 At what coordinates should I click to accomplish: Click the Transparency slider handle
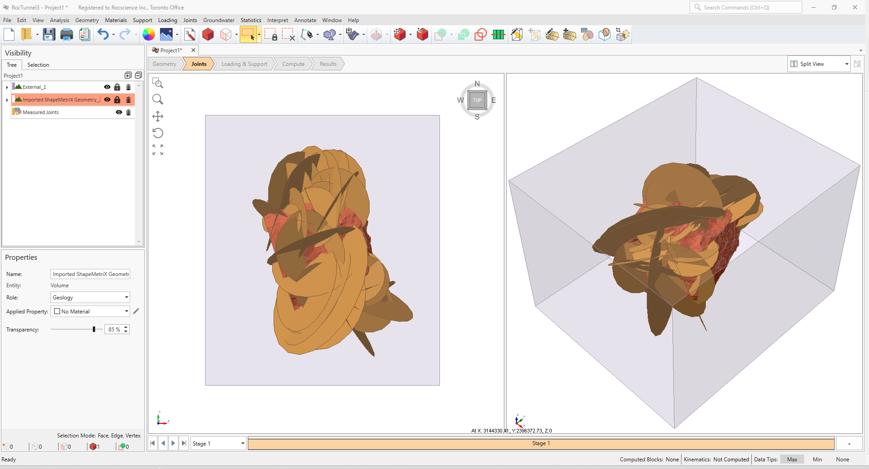click(x=94, y=330)
